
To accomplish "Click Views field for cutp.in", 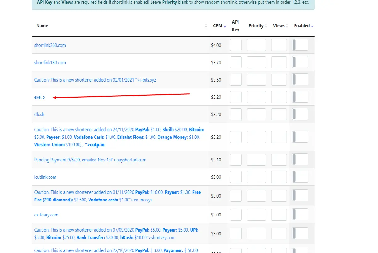I will tap(279, 137).
